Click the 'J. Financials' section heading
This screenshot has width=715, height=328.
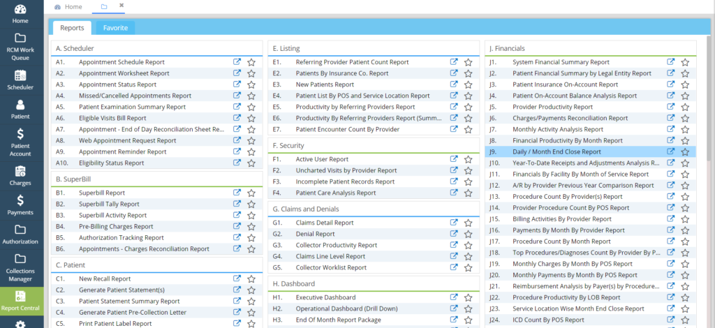tap(507, 48)
